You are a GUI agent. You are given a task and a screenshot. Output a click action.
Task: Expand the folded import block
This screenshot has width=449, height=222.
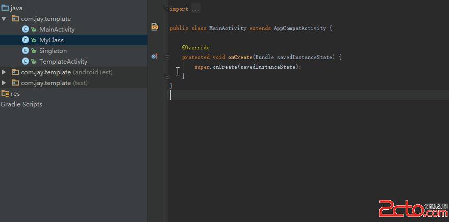(167, 9)
